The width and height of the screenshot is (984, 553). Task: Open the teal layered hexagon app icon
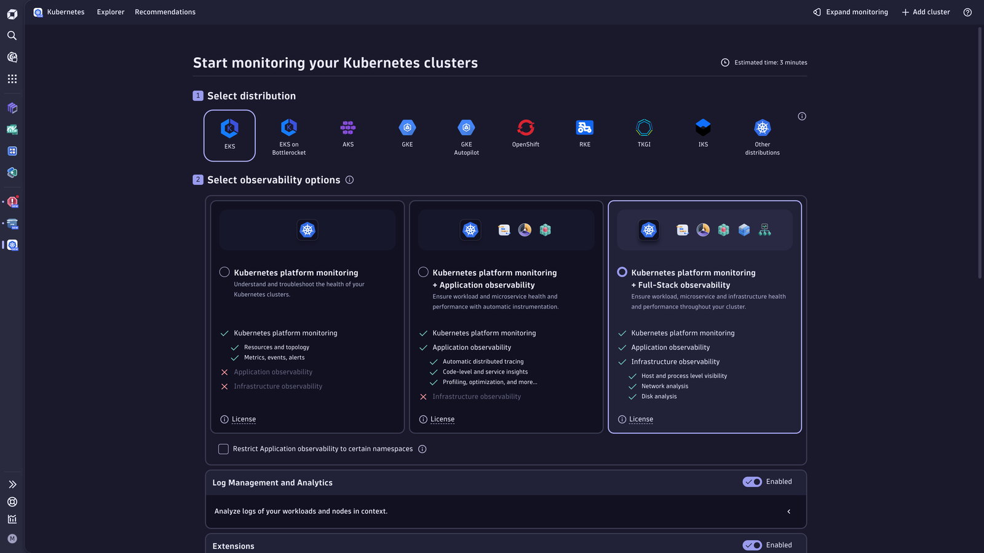coord(12,173)
